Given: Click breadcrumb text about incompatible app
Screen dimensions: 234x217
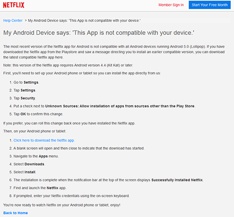Looking at the screenshot, I should coord(84,21).
